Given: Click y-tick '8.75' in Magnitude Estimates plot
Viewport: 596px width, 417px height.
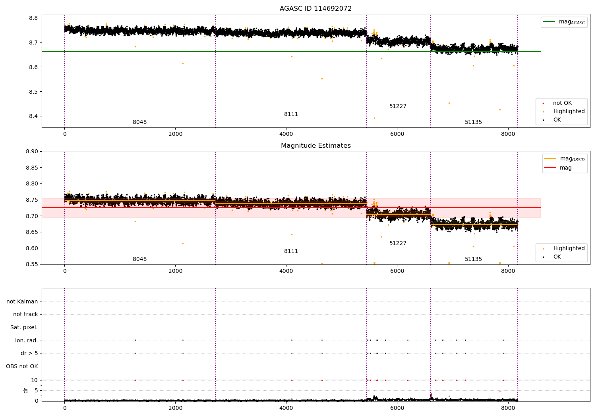Looking at the screenshot, I should (x=32, y=200).
